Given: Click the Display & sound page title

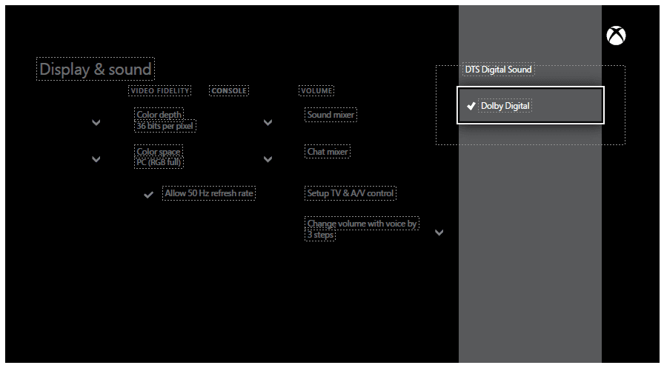Looking at the screenshot, I should click(x=96, y=70).
